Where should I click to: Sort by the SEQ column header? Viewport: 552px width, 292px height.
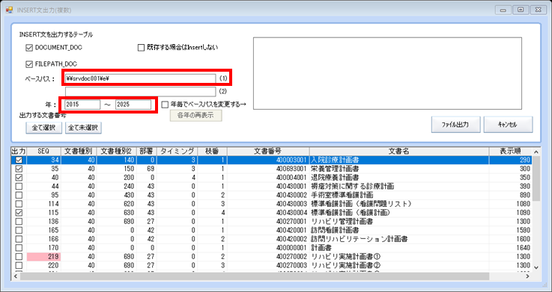click(x=43, y=152)
